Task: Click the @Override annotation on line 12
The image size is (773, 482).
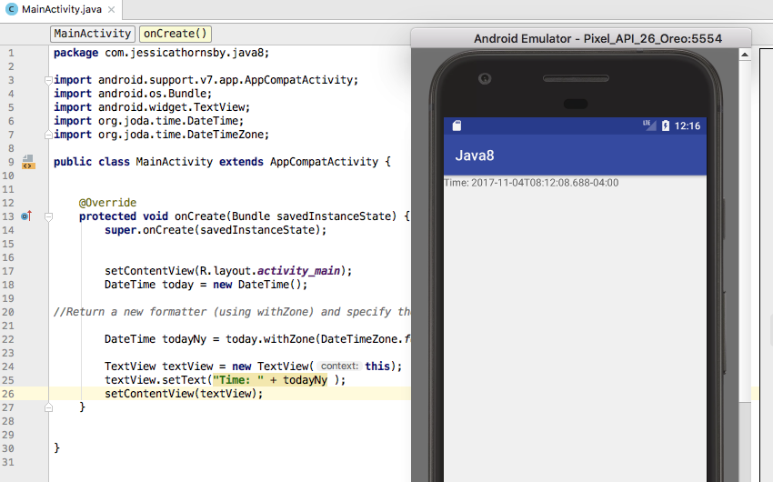Action: (x=107, y=203)
